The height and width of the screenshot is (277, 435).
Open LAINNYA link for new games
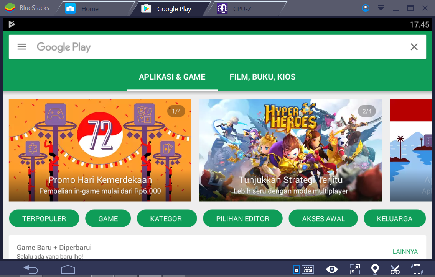coord(405,251)
